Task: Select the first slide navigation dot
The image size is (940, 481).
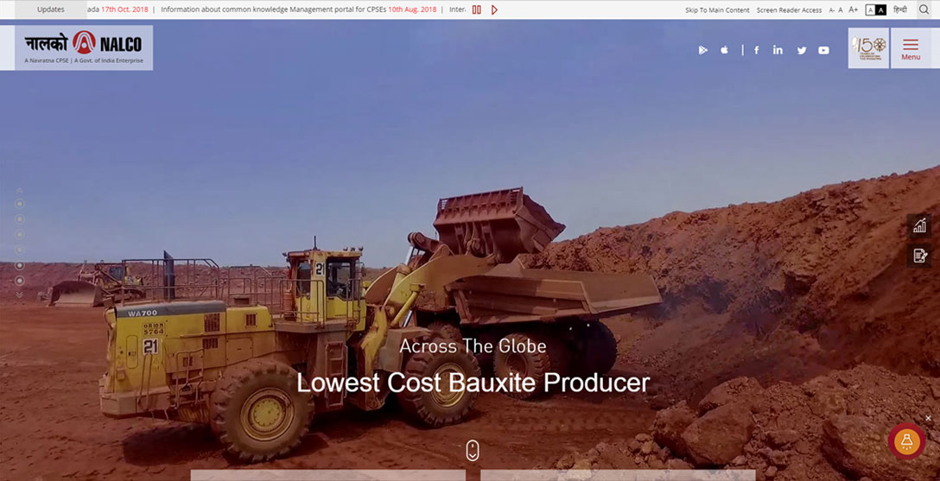Action: tap(19, 204)
